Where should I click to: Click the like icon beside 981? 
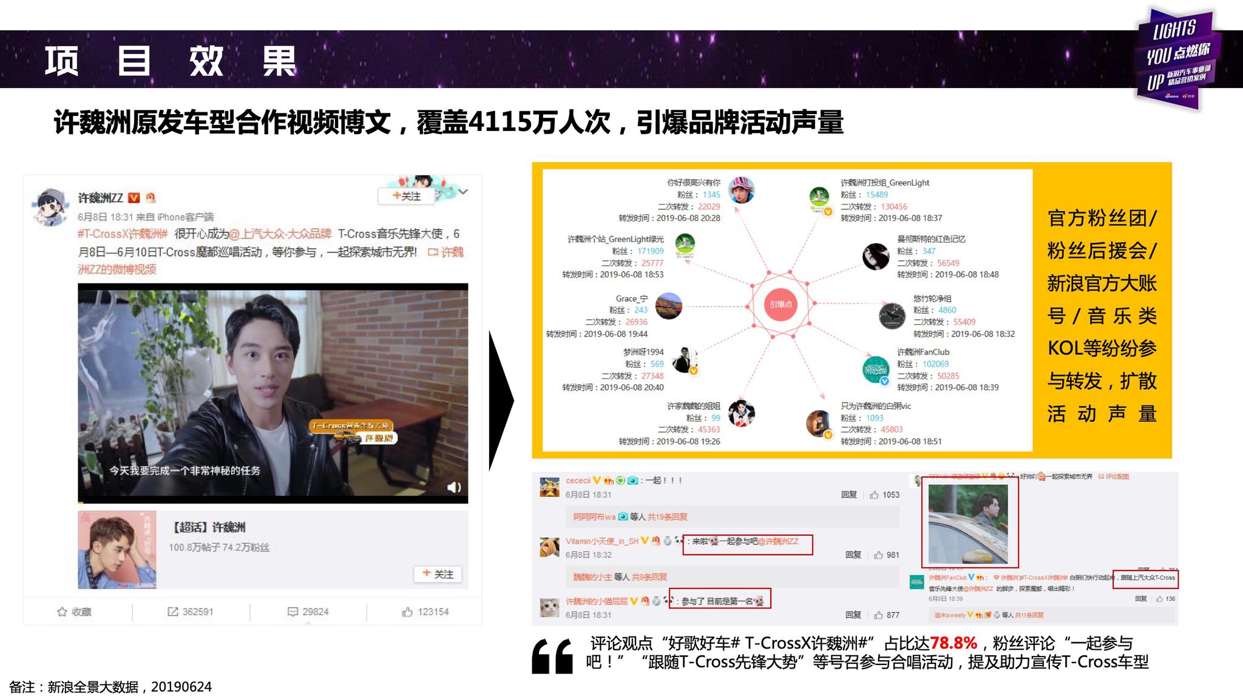coord(878,555)
